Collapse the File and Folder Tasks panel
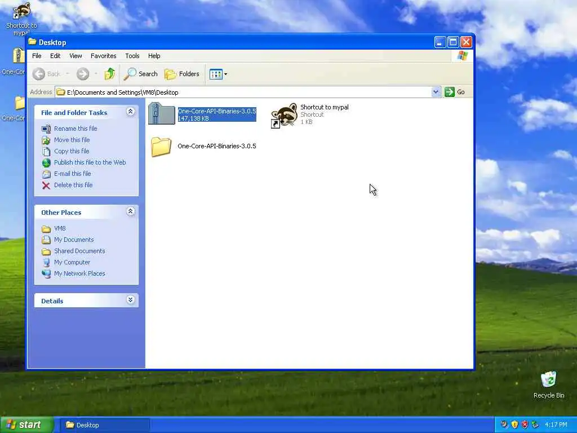This screenshot has height=433, width=577. [130, 112]
